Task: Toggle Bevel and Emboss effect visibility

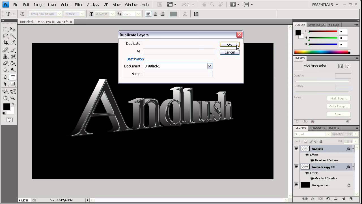Action: 312,160
